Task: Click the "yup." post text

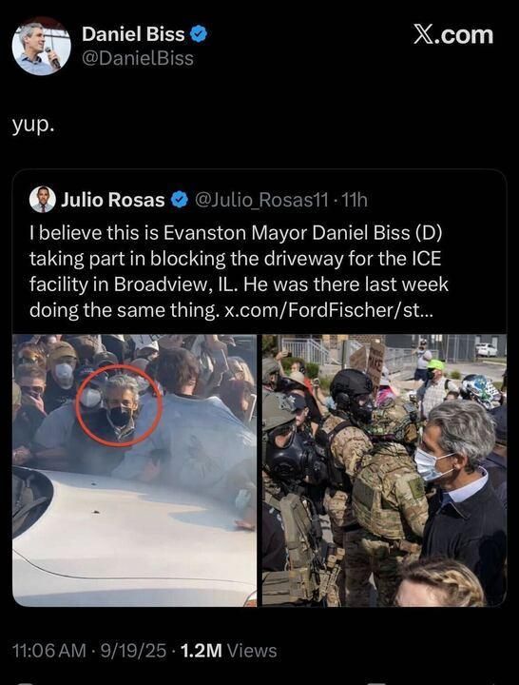Action: pyautogui.click(x=33, y=127)
